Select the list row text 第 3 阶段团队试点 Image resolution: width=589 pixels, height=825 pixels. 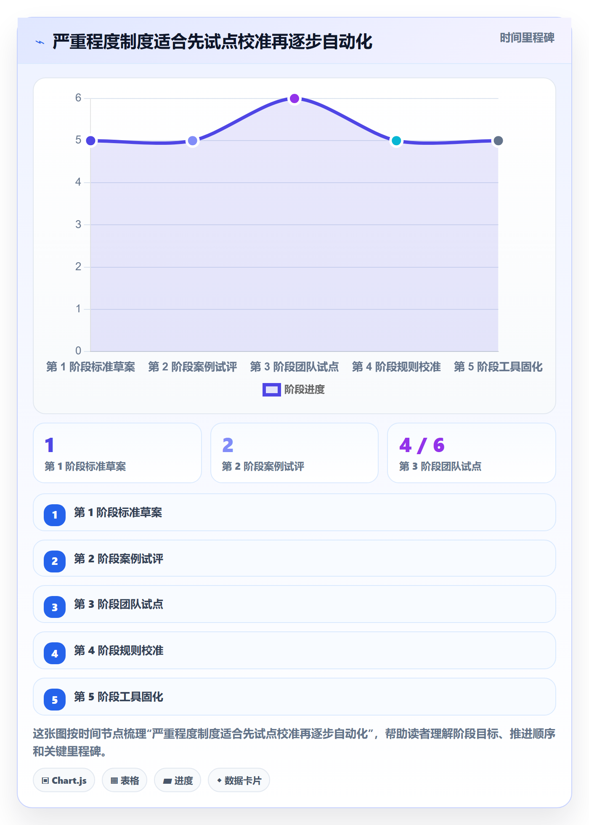click(x=119, y=604)
